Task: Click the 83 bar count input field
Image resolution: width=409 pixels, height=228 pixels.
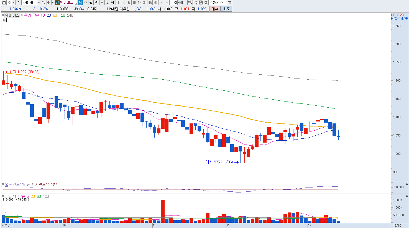Action: [175, 2]
